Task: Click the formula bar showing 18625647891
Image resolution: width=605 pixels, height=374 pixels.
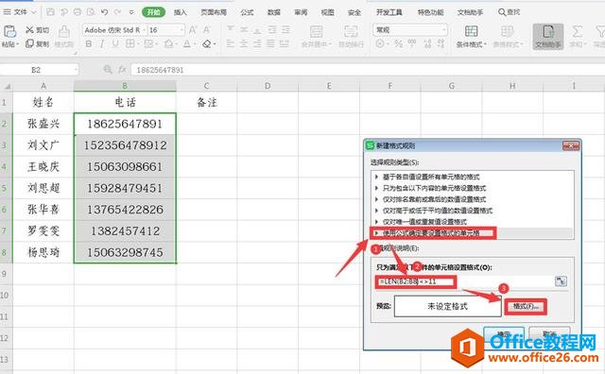Action: (367, 70)
